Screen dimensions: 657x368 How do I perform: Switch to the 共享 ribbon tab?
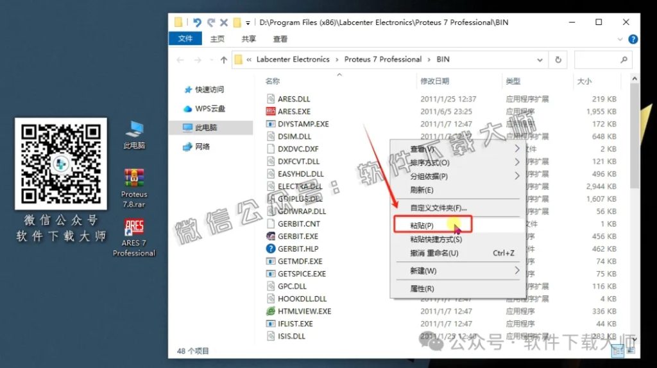coord(248,39)
